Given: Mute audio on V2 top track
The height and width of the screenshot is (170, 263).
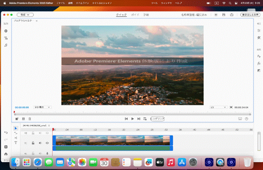Looking at the screenshot, I should tap(40, 133).
